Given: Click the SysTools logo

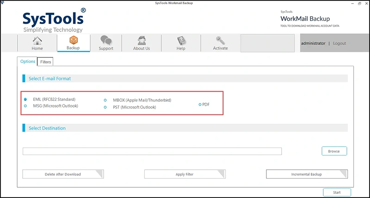Looking at the screenshot, I should [54, 20].
